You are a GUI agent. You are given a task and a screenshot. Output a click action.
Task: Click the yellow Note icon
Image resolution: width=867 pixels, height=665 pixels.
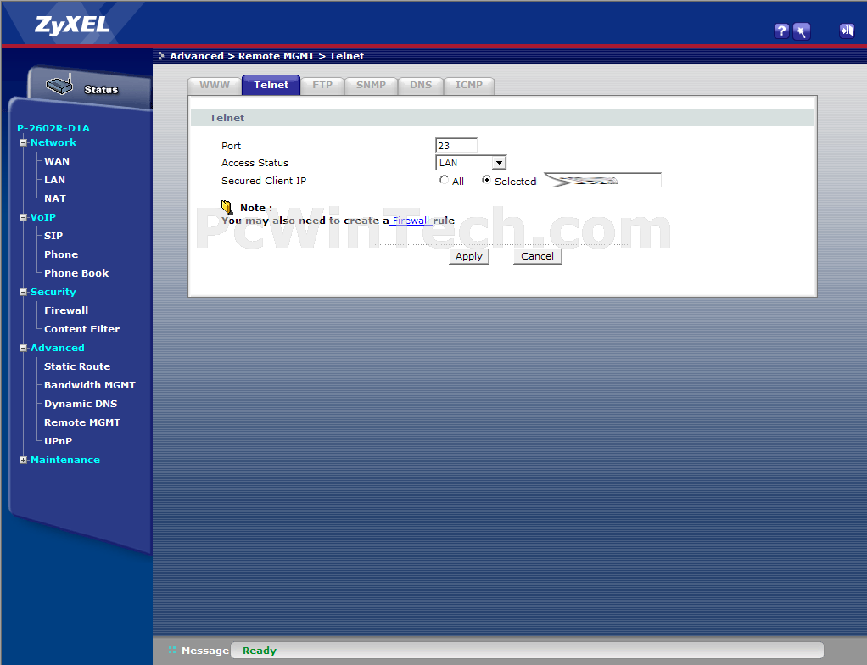(227, 207)
